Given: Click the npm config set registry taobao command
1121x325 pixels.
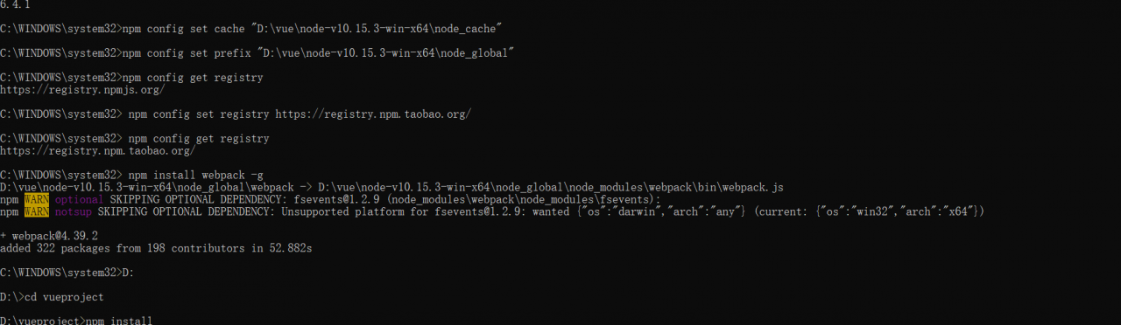Looking at the screenshot, I should point(236,114).
